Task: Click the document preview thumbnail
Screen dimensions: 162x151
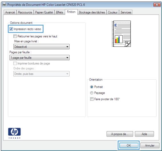Action: tap(121, 34)
